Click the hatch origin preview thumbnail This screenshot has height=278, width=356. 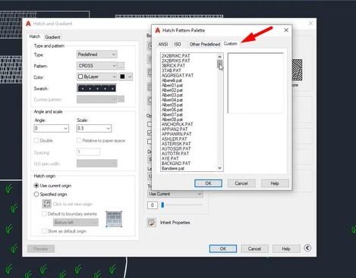pos(114,219)
